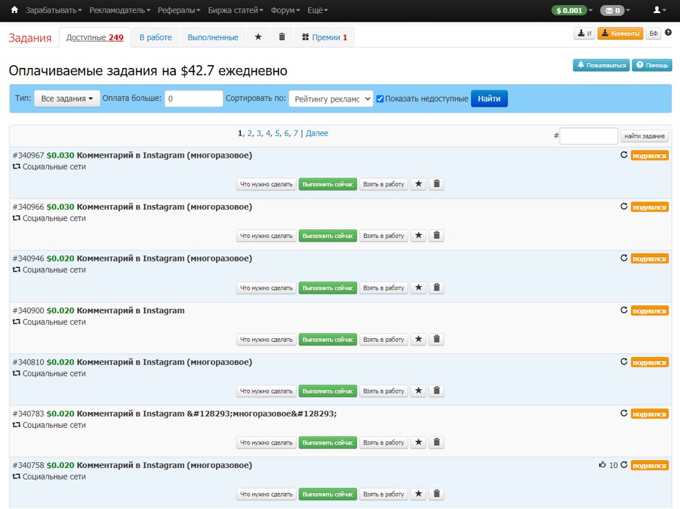Screen dimensions: 680x509
Task: Click the Помощь button
Action: click(x=652, y=65)
